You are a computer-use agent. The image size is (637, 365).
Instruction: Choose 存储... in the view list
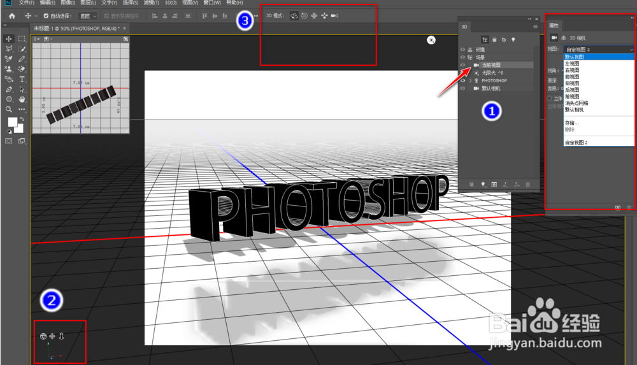599,123
